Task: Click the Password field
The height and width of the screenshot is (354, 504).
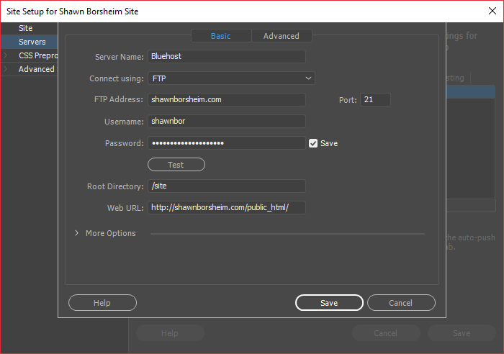Action: tap(227, 143)
